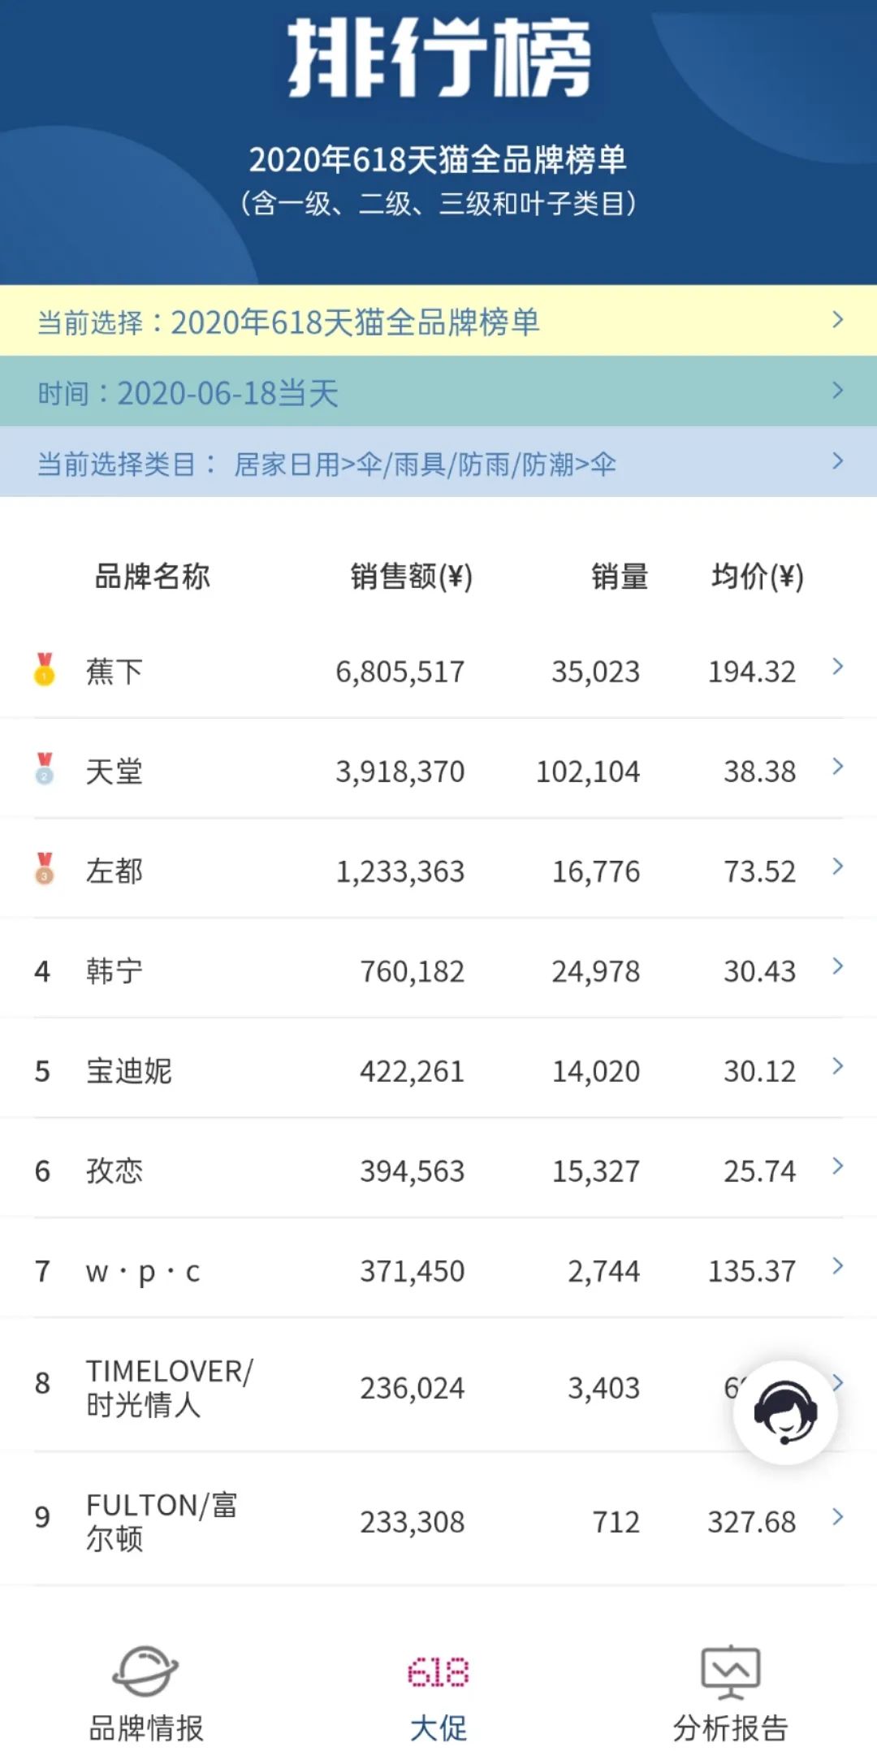Open the 韩宁 brand row

tap(438, 971)
